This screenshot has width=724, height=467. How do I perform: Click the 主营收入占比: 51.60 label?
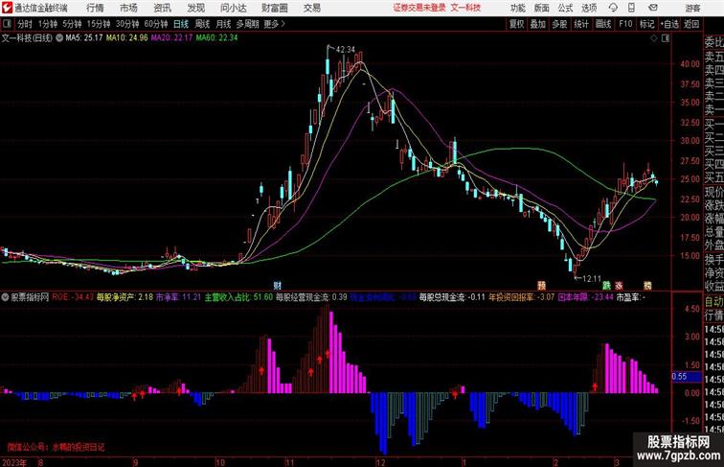pyautogui.click(x=238, y=297)
